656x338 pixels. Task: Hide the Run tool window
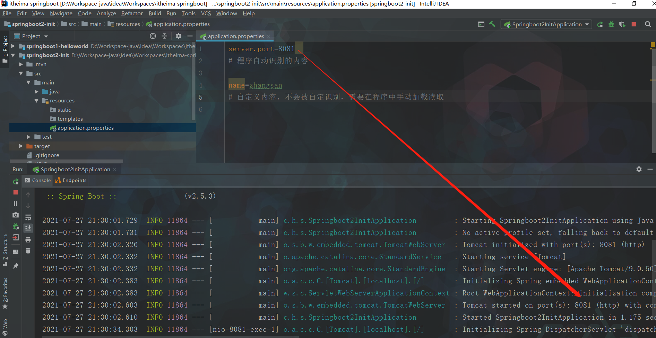coord(650,169)
